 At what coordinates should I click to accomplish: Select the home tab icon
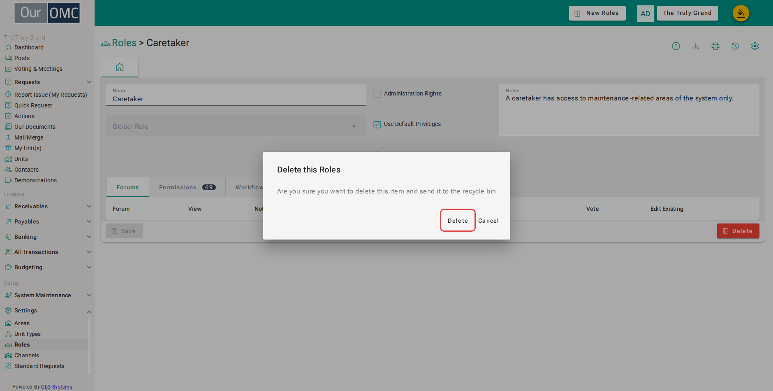tap(120, 67)
